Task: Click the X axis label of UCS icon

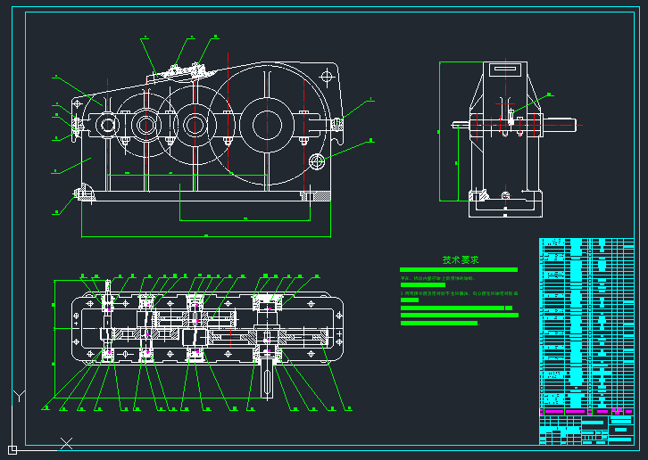Action: (x=66, y=443)
